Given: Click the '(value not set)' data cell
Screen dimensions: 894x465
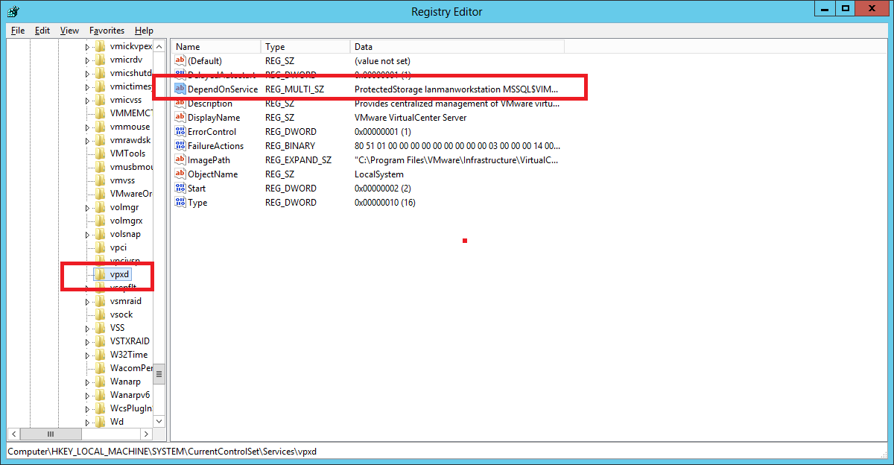Looking at the screenshot, I should (x=382, y=60).
